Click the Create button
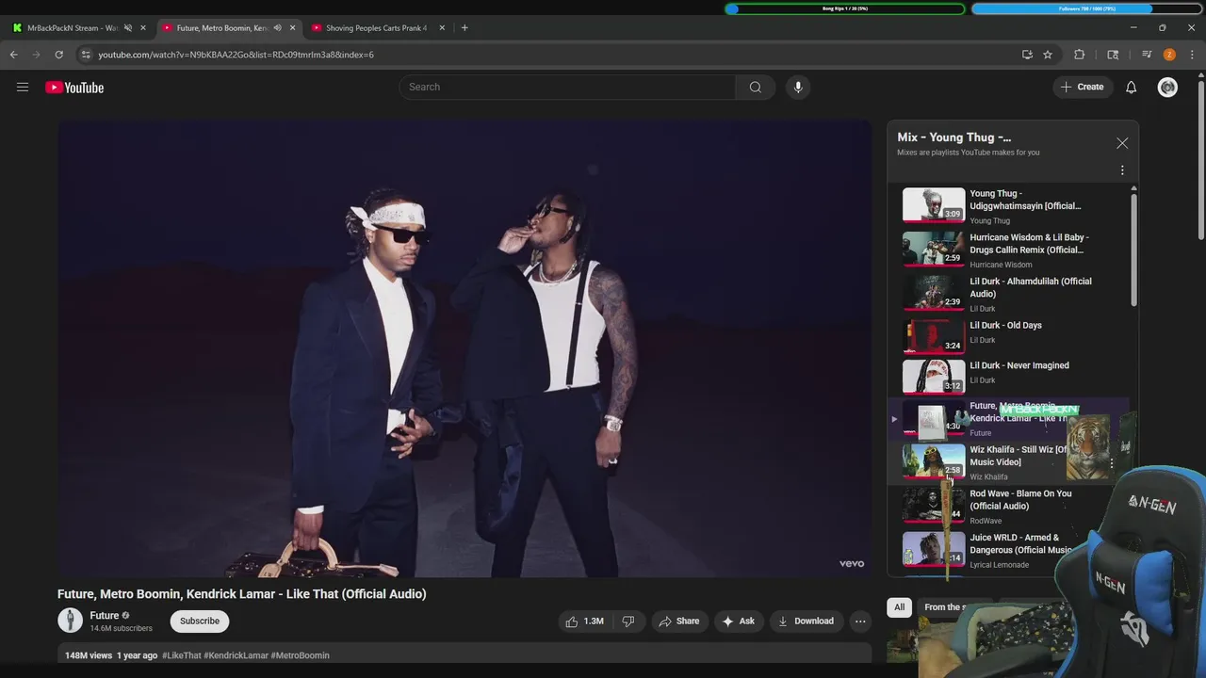The height and width of the screenshot is (678, 1206). pyautogui.click(x=1082, y=87)
